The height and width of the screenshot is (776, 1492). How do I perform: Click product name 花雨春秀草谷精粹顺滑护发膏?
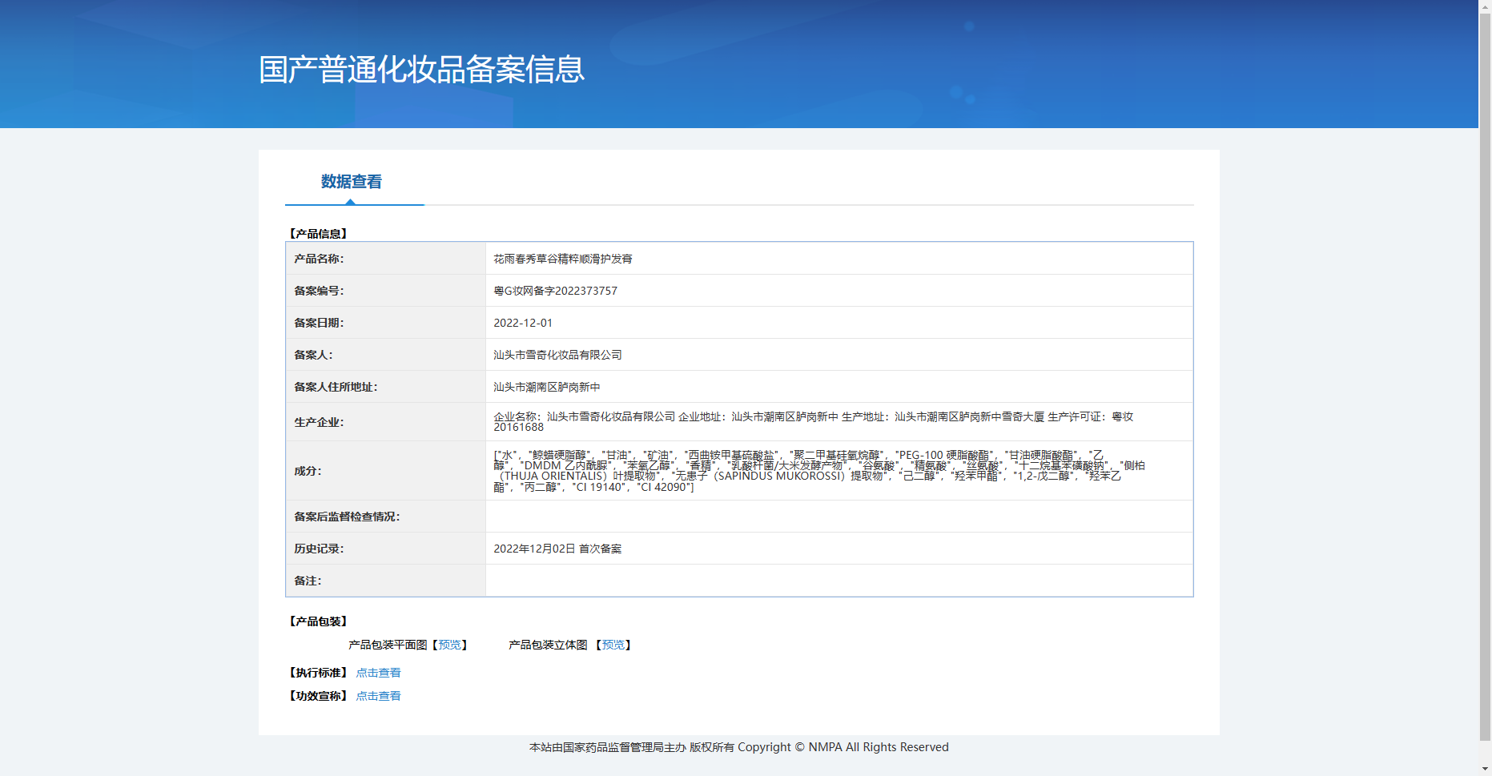click(x=563, y=259)
